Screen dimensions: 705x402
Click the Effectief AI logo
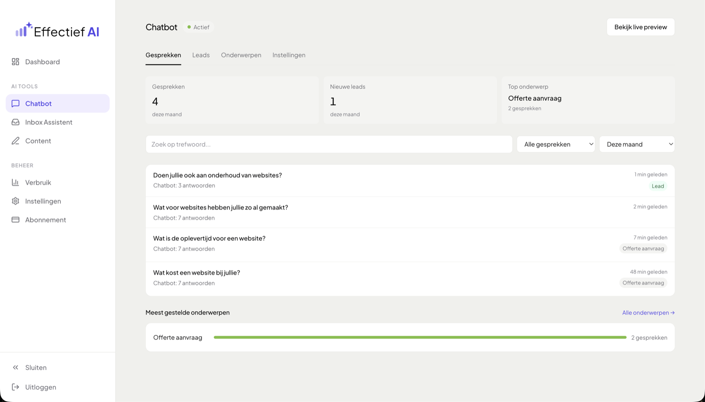[x=57, y=30]
